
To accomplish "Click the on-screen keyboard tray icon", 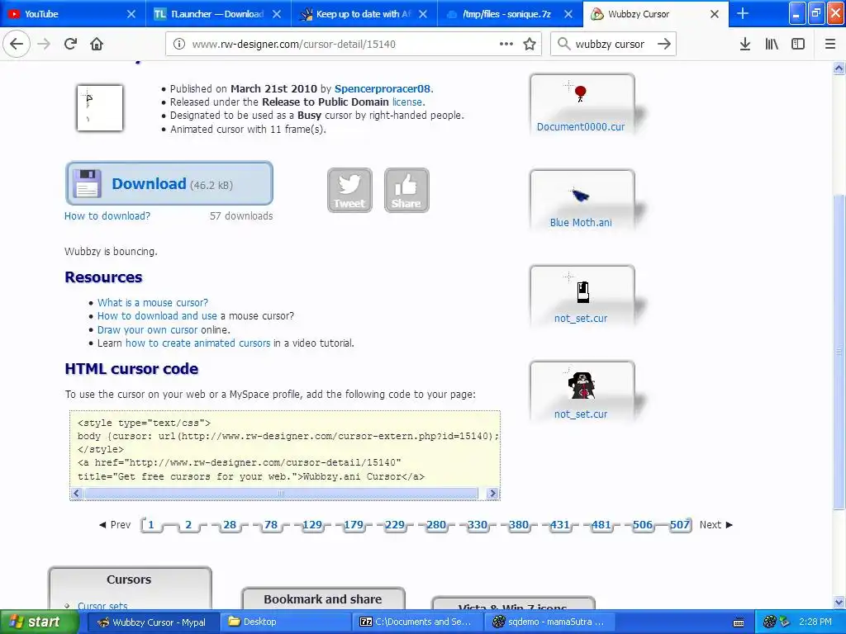I will pyautogui.click(x=739, y=622).
